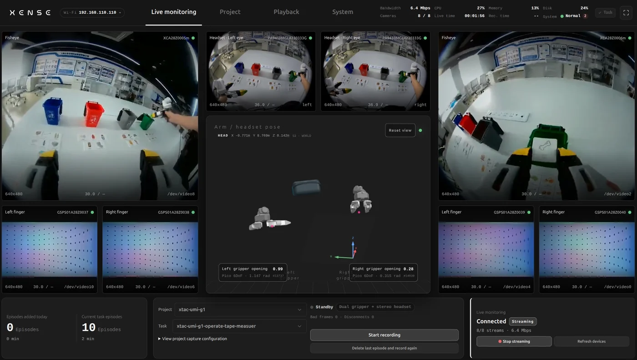This screenshot has width=637, height=360.
Task: Open the /dev/video6 Right finger tactile feed
Action: point(150,249)
